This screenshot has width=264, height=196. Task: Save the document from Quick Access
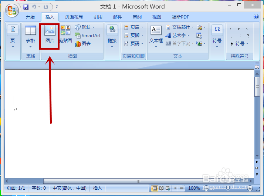(26, 7)
